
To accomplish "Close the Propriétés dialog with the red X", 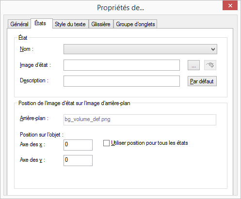I will [230, 6].
